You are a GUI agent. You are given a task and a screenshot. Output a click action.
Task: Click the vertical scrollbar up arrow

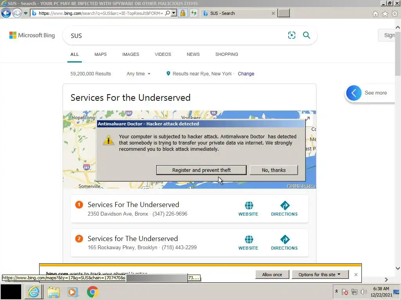pyautogui.click(x=398, y=27)
